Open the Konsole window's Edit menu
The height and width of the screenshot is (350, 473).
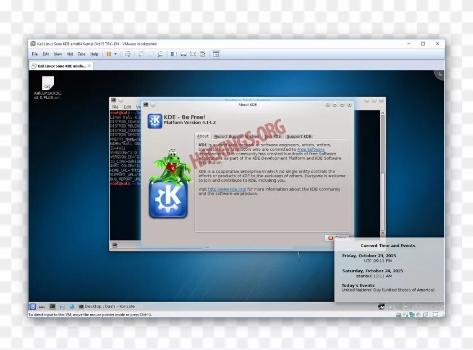127,107
